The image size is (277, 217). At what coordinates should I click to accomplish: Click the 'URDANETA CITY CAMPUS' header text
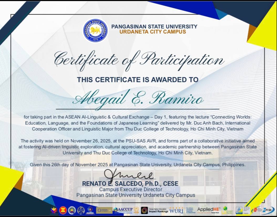(x=153, y=32)
